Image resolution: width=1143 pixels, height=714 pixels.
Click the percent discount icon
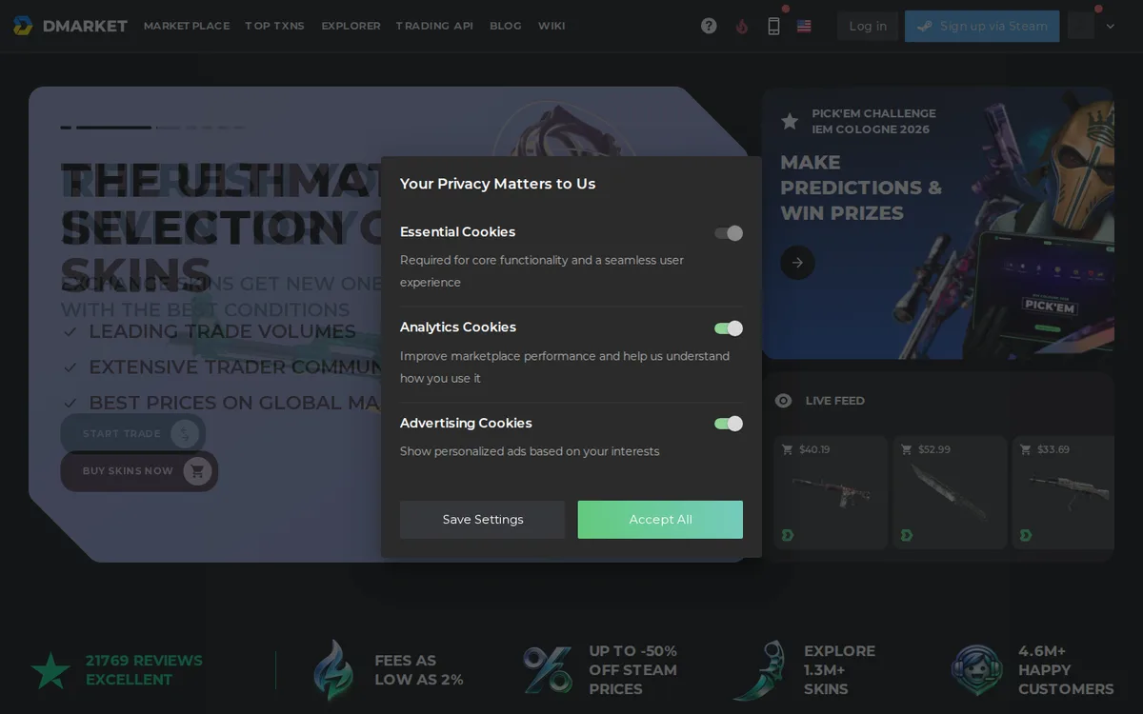tap(548, 670)
